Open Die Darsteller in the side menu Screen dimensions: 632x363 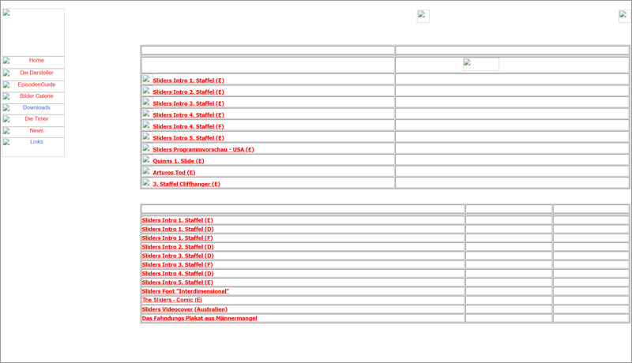tap(36, 73)
